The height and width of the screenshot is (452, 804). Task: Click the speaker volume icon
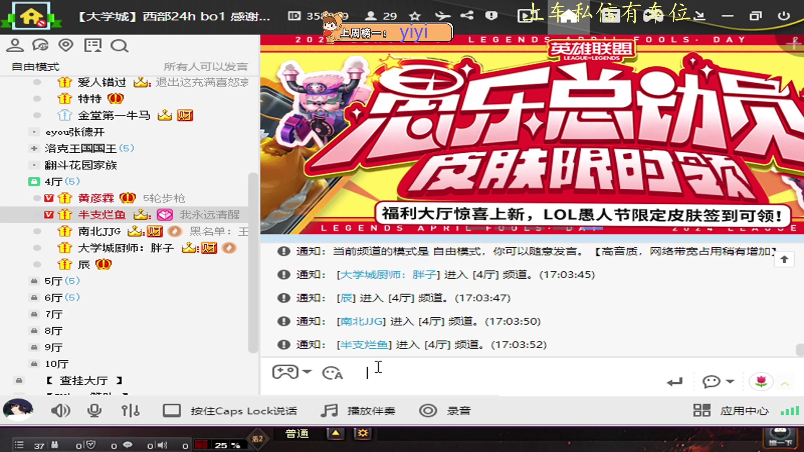(x=61, y=411)
